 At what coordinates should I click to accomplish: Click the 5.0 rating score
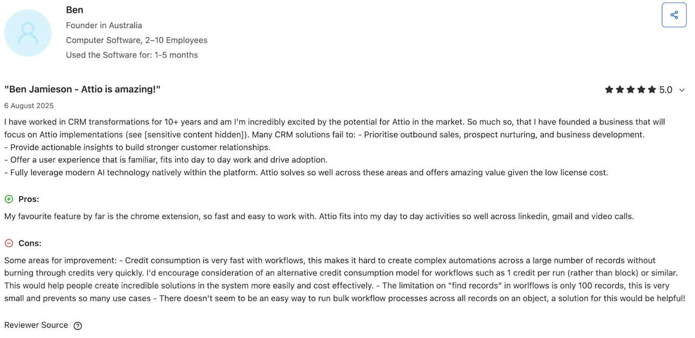[x=665, y=90]
